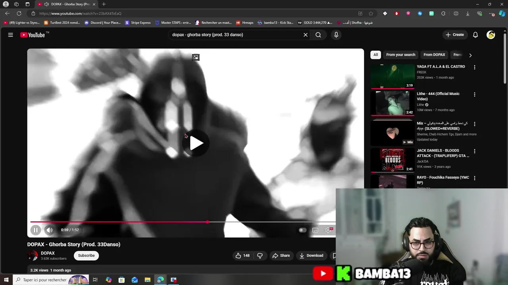Open the DOPAX channel name link
This screenshot has width=508, height=285.
tap(48, 253)
